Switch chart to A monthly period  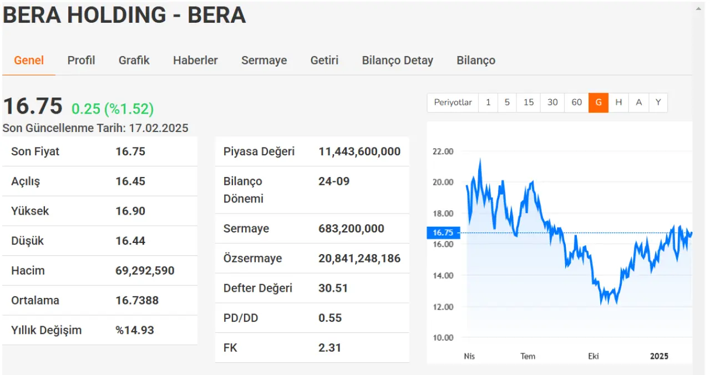pos(639,103)
